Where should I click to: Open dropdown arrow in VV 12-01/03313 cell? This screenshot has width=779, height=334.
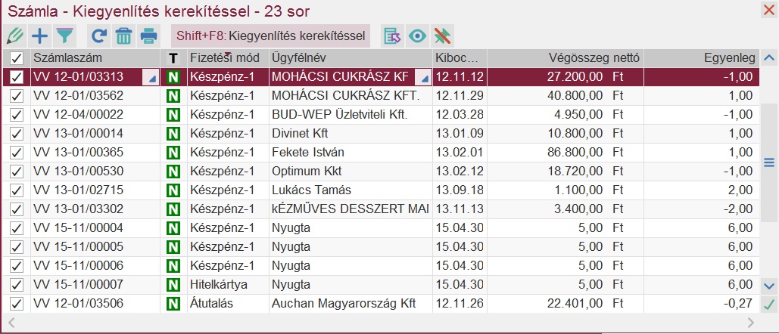coord(152,77)
